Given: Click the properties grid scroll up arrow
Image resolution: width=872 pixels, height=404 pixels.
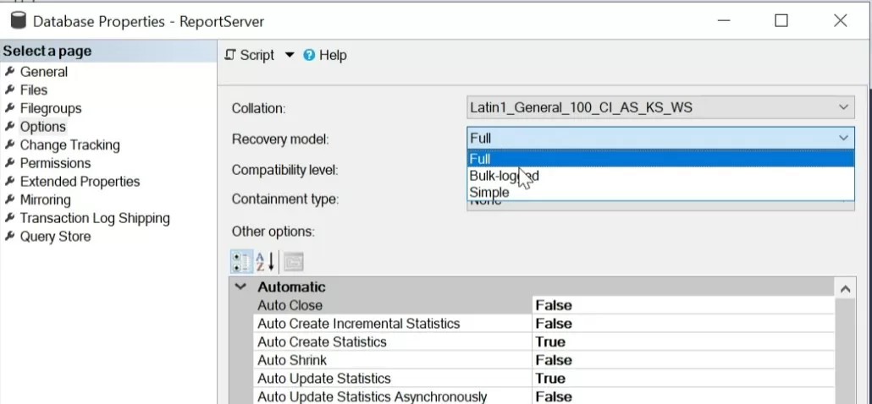Looking at the screenshot, I should click(x=845, y=288).
